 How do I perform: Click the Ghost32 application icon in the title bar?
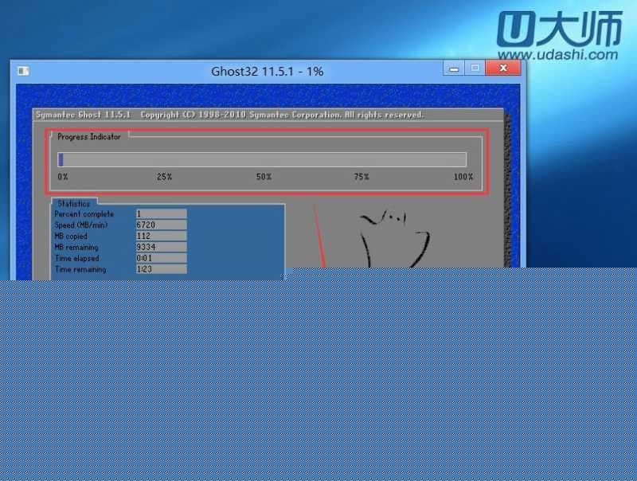[x=24, y=71]
